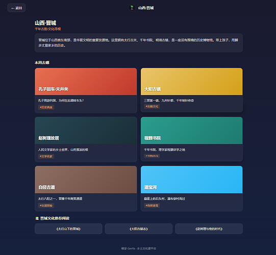The width and height of the screenshot is (276, 255).
Task: Open the book 《太行山下的晋城》
Action: 68,229
